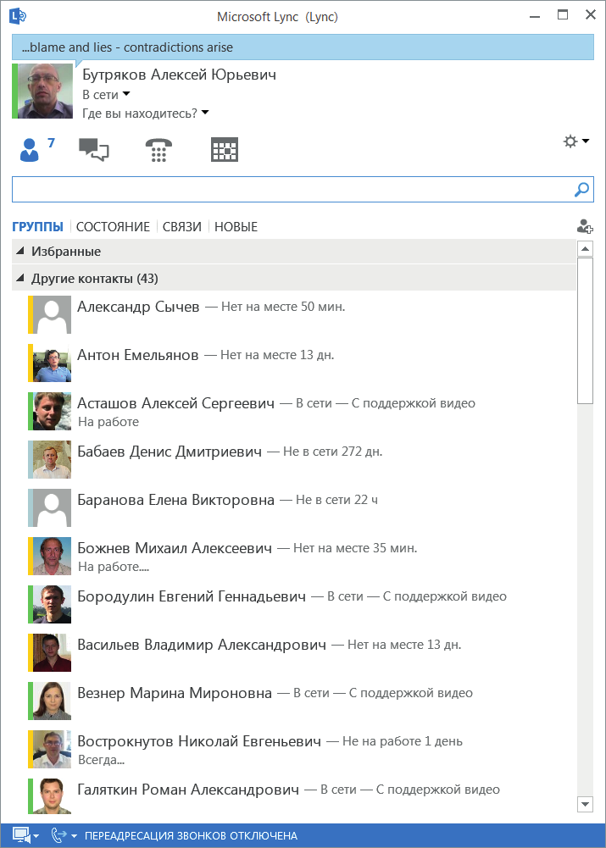Select contact name Асташов Алексей Сергеевич
Image resolution: width=606 pixels, height=848 pixels.
[175, 403]
